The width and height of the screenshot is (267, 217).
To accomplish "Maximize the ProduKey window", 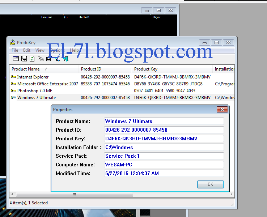I will pyautogui.click(x=216, y=43).
